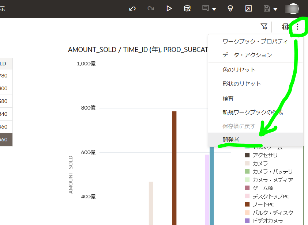The height and width of the screenshot is (225, 308).
Task: Click the undo icon in the toolbar
Action: [132, 8]
